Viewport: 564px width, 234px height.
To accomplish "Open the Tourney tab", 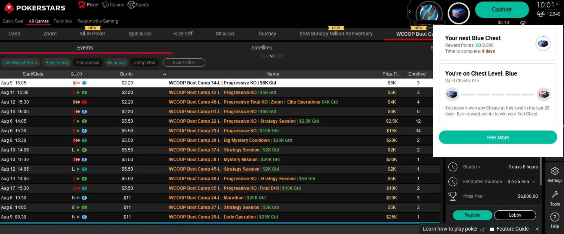I will pos(267,34).
